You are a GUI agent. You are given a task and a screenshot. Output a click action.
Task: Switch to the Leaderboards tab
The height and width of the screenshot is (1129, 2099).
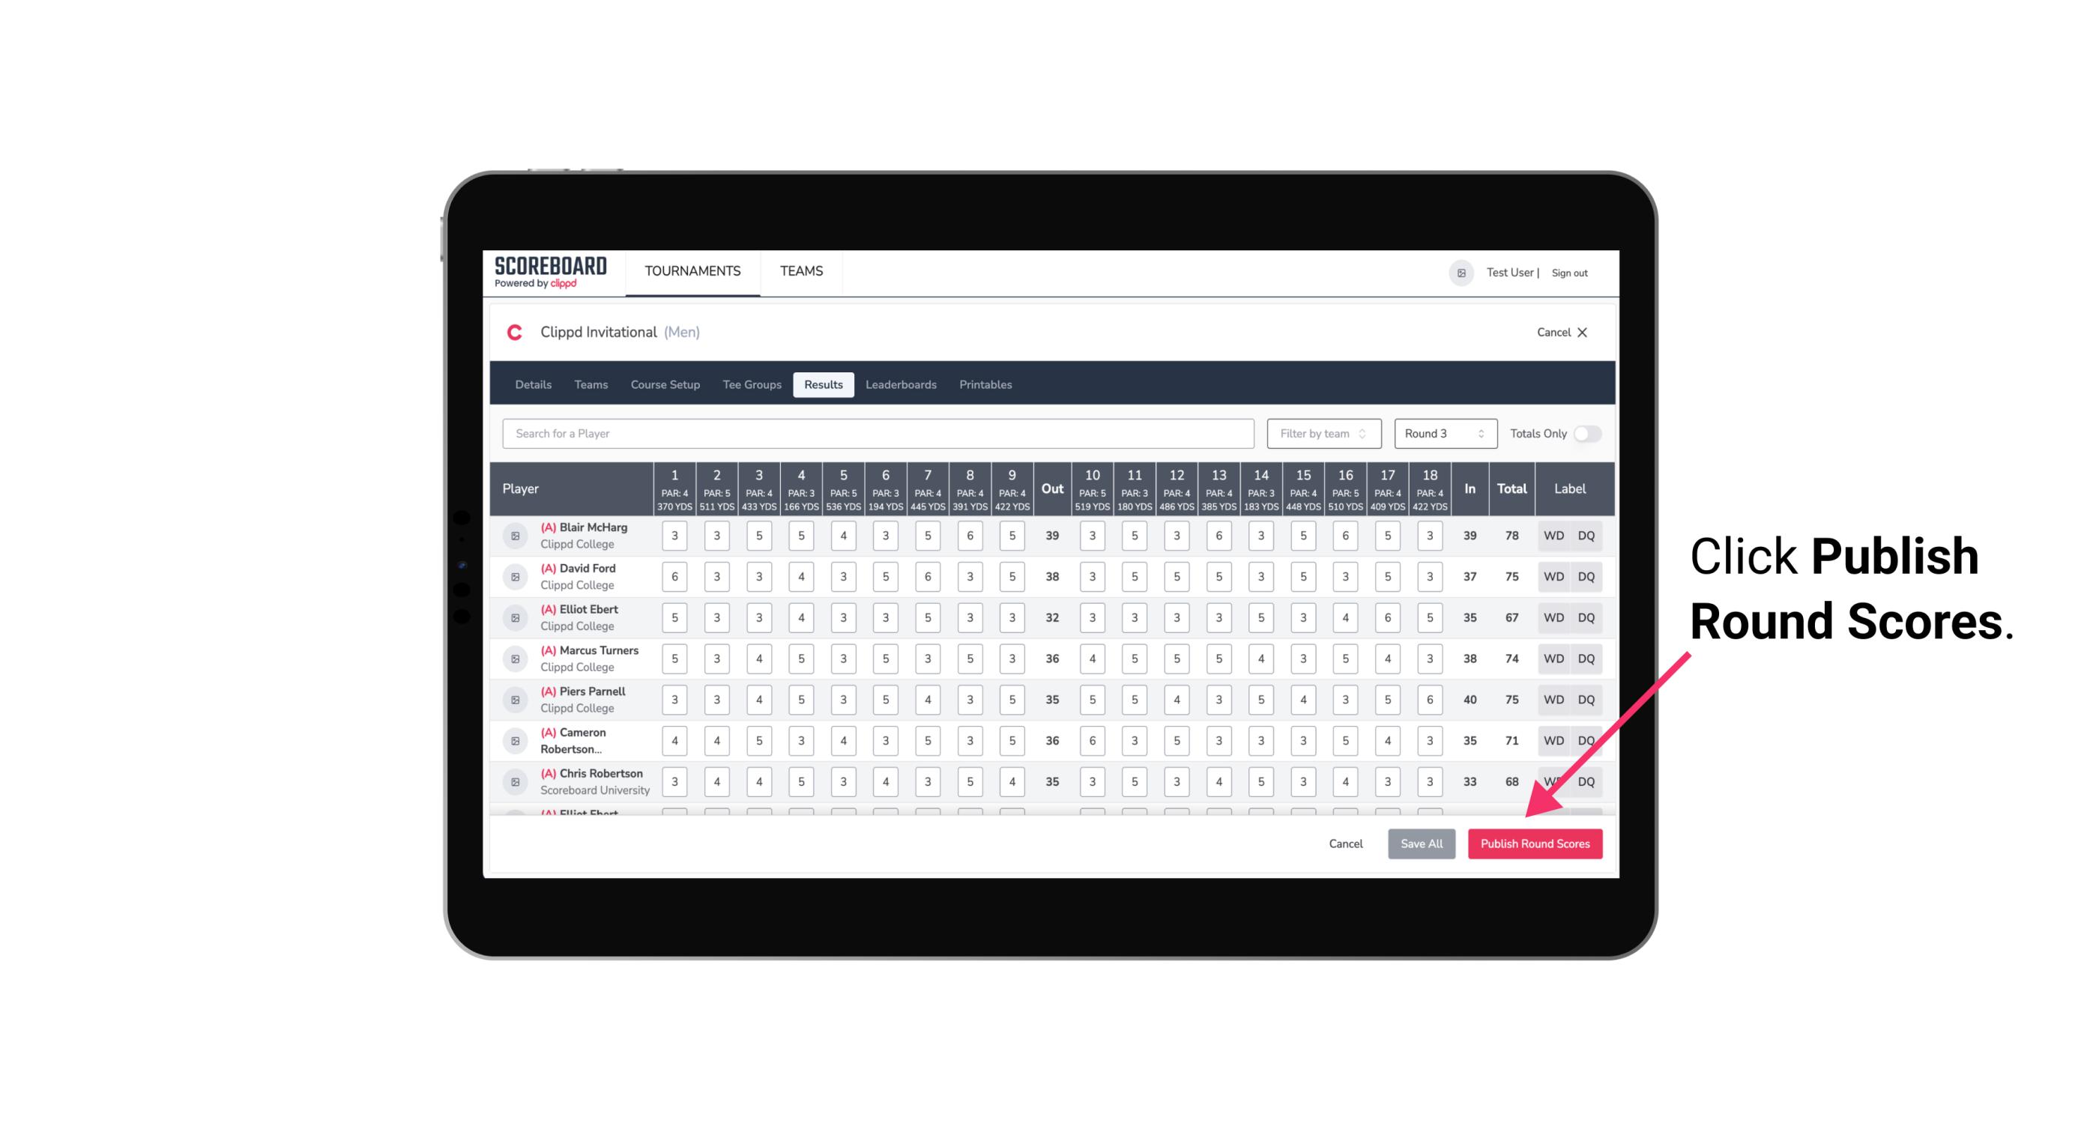901,385
